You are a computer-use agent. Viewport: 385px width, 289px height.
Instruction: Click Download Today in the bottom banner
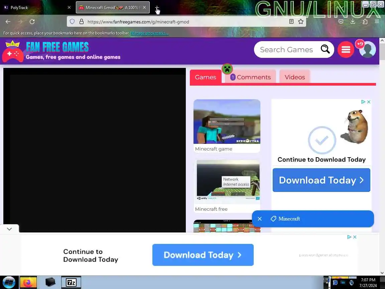pos(203,255)
